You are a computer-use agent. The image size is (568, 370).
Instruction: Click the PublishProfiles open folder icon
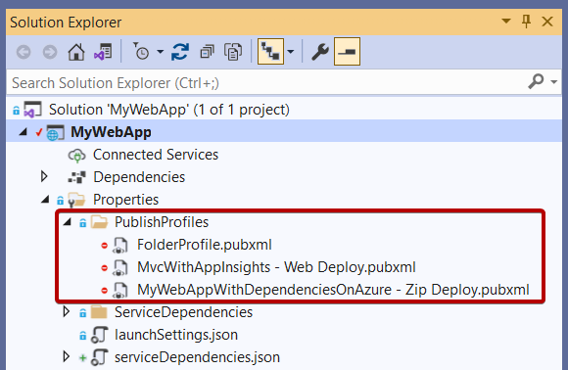(x=99, y=222)
